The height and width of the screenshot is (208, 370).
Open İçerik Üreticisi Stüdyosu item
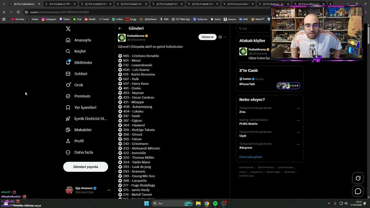click(x=86, y=118)
